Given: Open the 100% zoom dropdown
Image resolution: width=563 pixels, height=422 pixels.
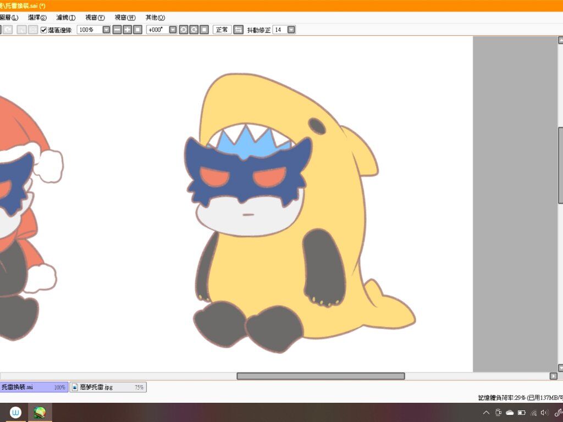Looking at the screenshot, I should [106, 30].
